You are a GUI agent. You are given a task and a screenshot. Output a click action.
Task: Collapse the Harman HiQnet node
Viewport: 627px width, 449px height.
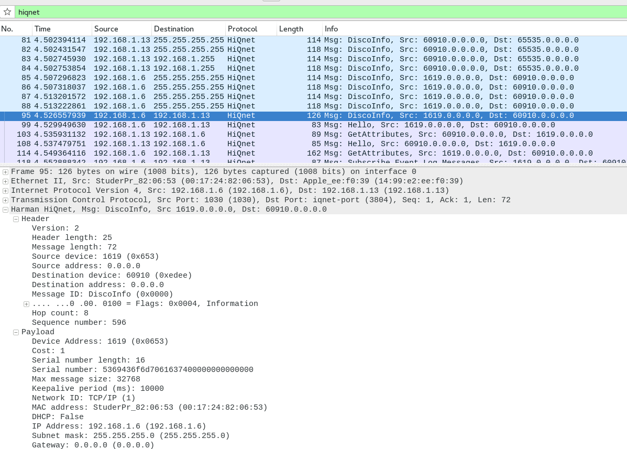5,210
